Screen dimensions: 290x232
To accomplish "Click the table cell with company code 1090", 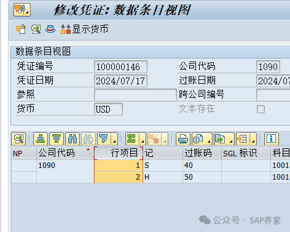I will click(x=65, y=166).
